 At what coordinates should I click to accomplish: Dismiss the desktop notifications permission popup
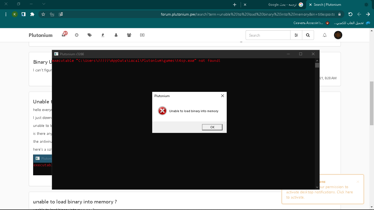[358, 182]
